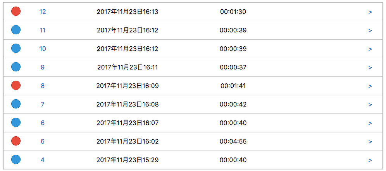The image size is (386, 171).
Task: Click the red status circle for build 8
Action: 16,86
